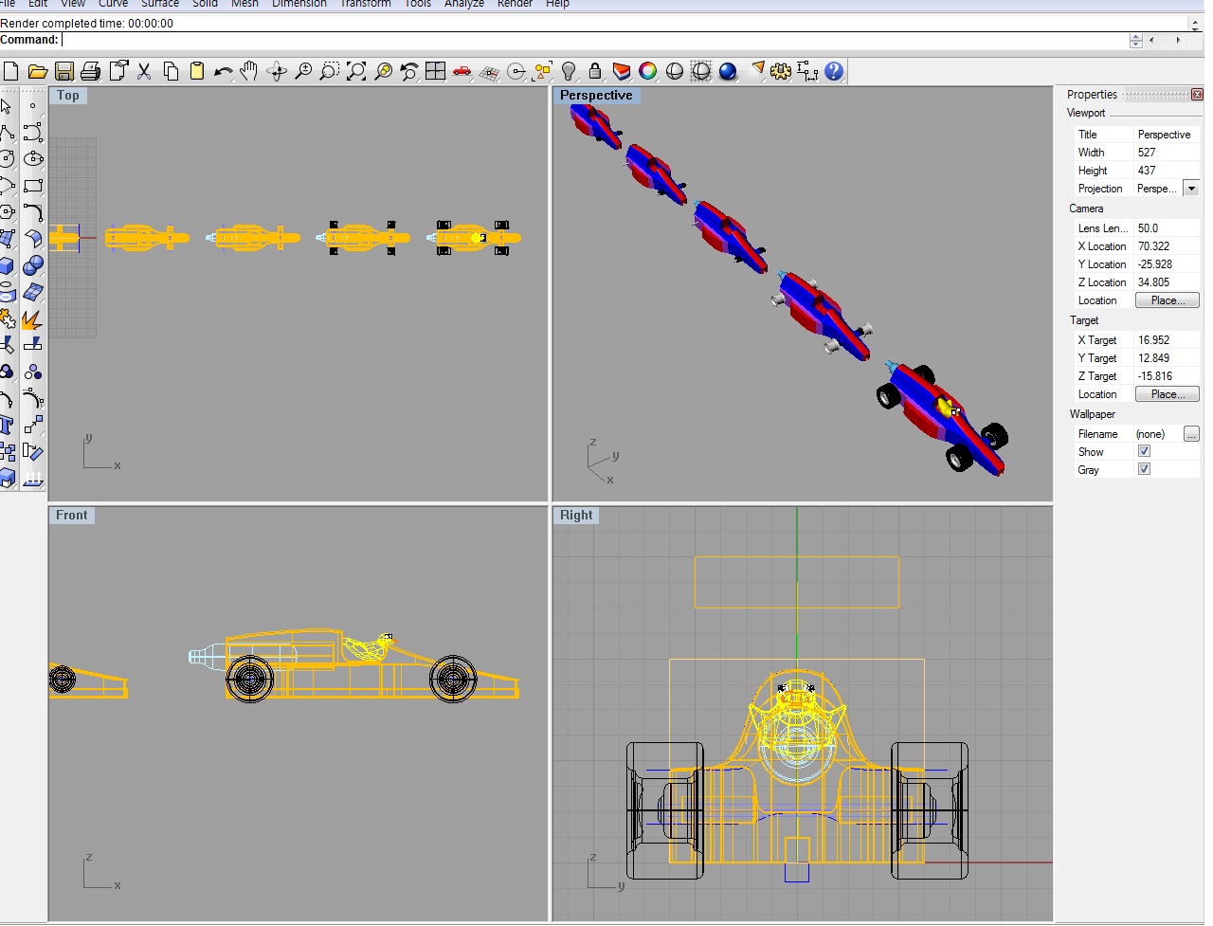
Task: Open the Analyze menu
Action: [x=463, y=4]
